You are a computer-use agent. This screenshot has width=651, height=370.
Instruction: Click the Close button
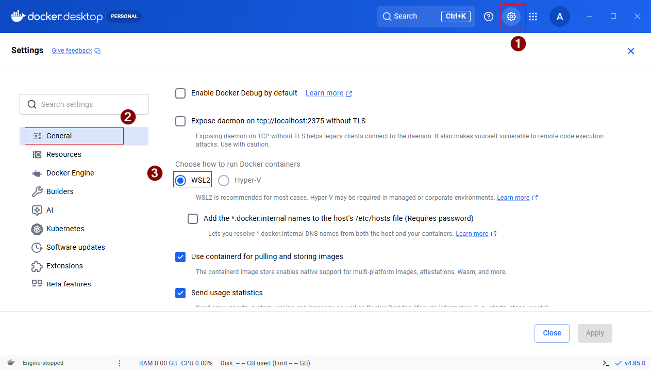(x=552, y=333)
